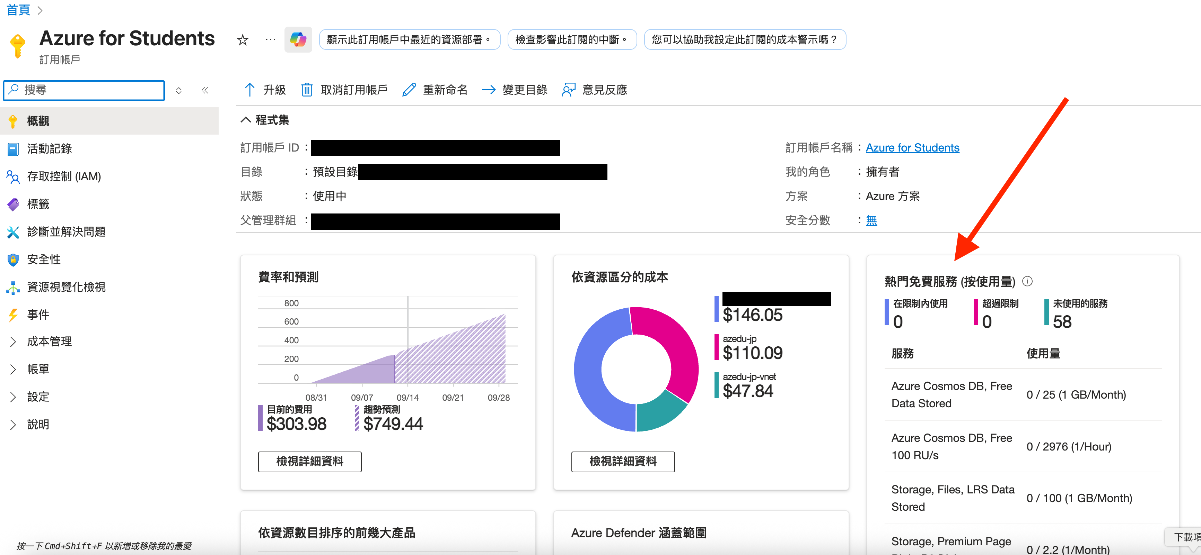This screenshot has height=555, width=1201.
Task: Pin subscription with the star favorite icon
Action: pos(243,40)
